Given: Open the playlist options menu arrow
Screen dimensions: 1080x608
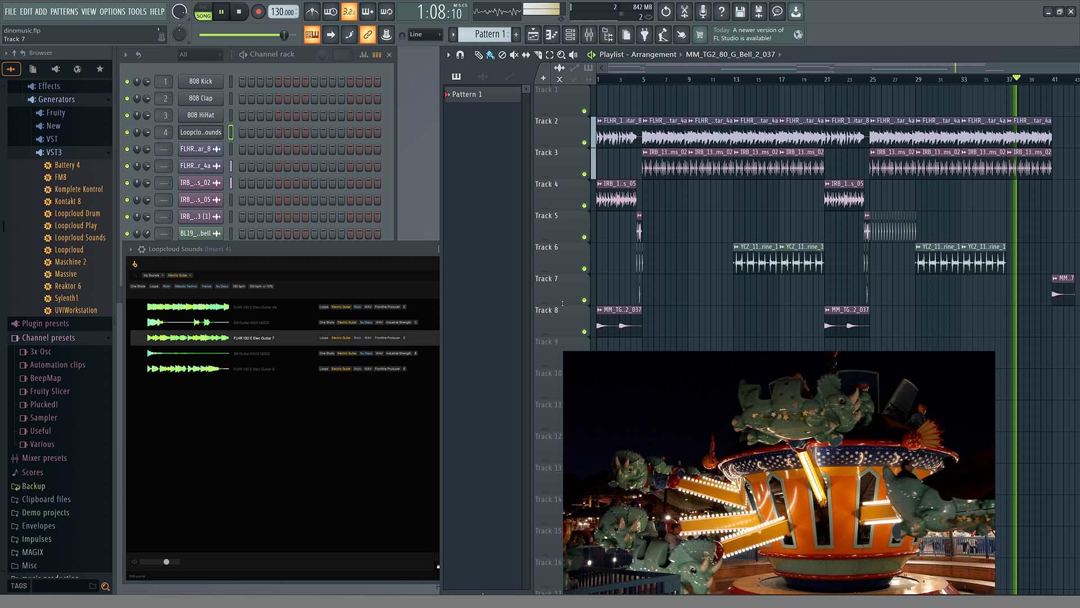Looking at the screenshot, I should click(448, 55).
